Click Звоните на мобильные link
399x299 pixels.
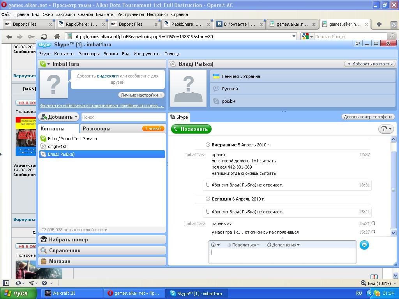(102, 106)
